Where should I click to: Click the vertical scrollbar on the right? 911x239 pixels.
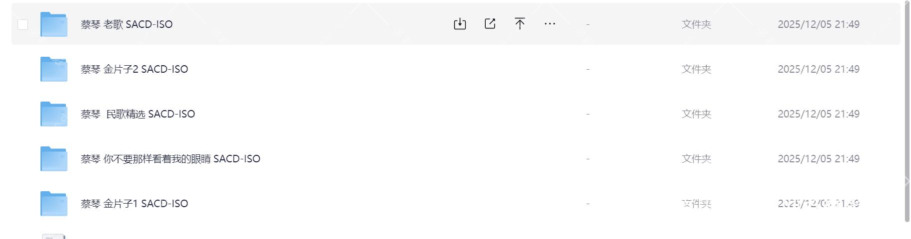tap(907, 112)
